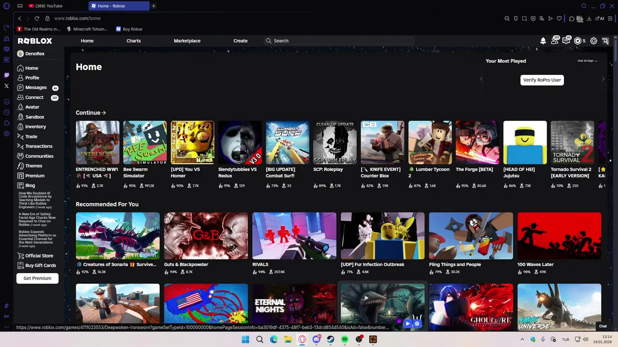Open the RIVALS game thumbnail

294,236
